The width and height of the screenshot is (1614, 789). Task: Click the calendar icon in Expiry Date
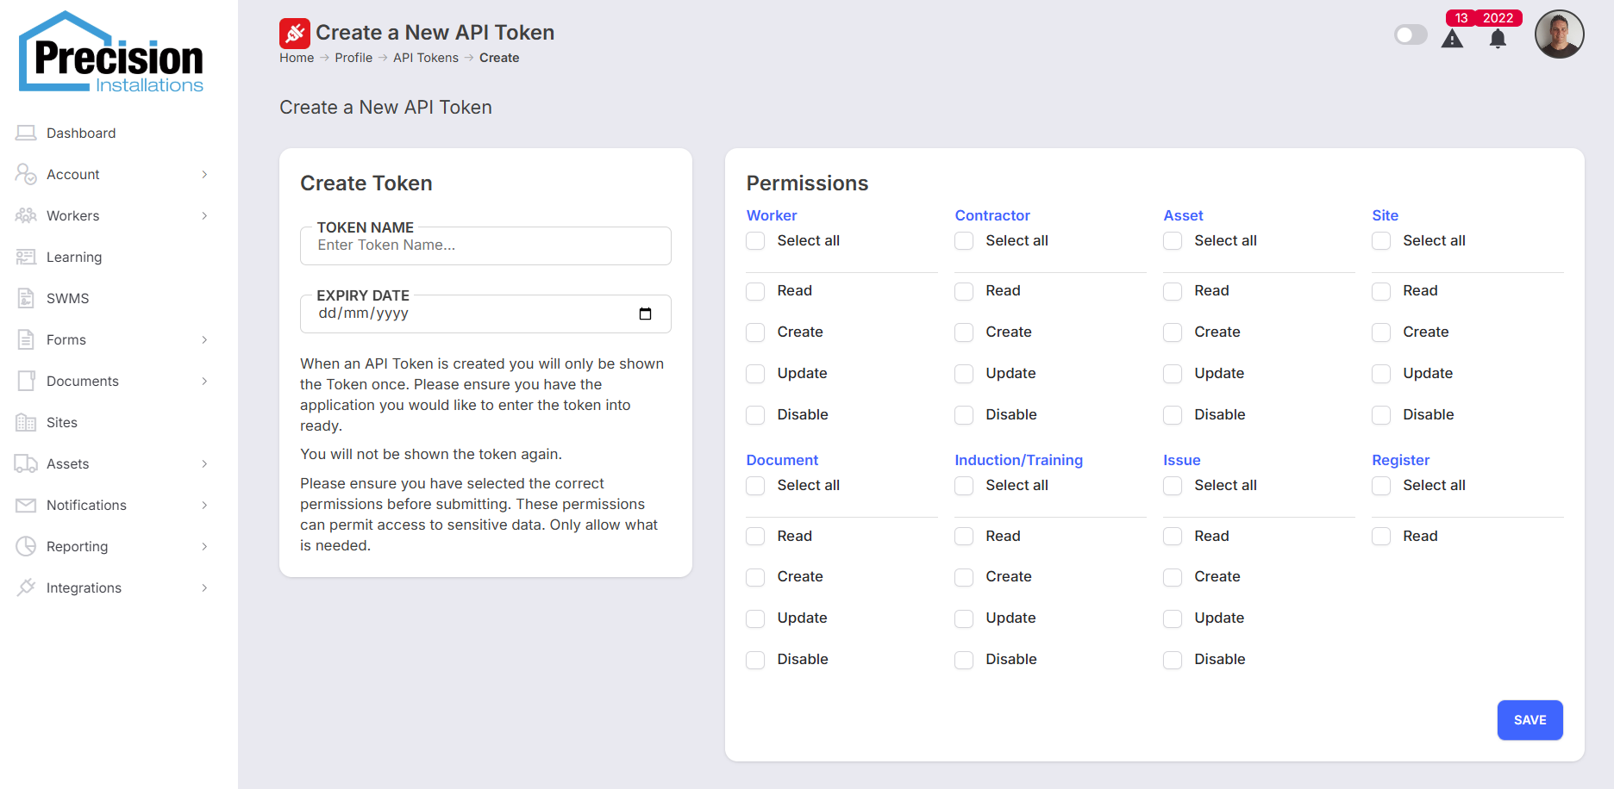click(645, 314)
